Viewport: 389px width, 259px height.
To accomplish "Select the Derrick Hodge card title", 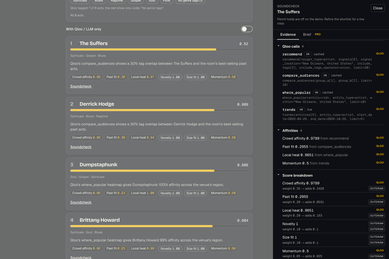I will 97,104.
